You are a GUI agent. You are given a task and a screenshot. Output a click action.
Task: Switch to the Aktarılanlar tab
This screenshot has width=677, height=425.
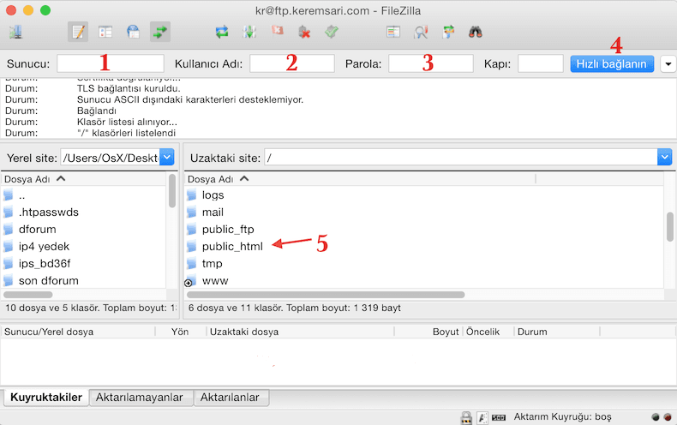230,398
